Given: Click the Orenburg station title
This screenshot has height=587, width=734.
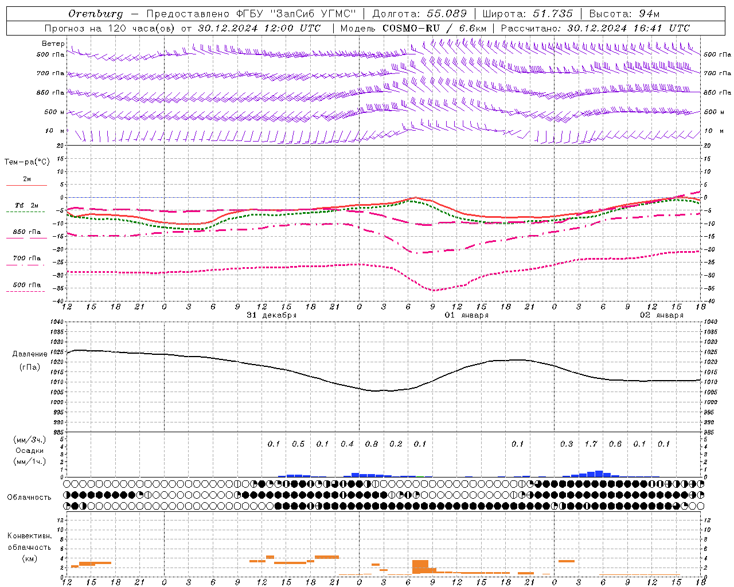Looking at the screenshot, I should click(95, 14).
